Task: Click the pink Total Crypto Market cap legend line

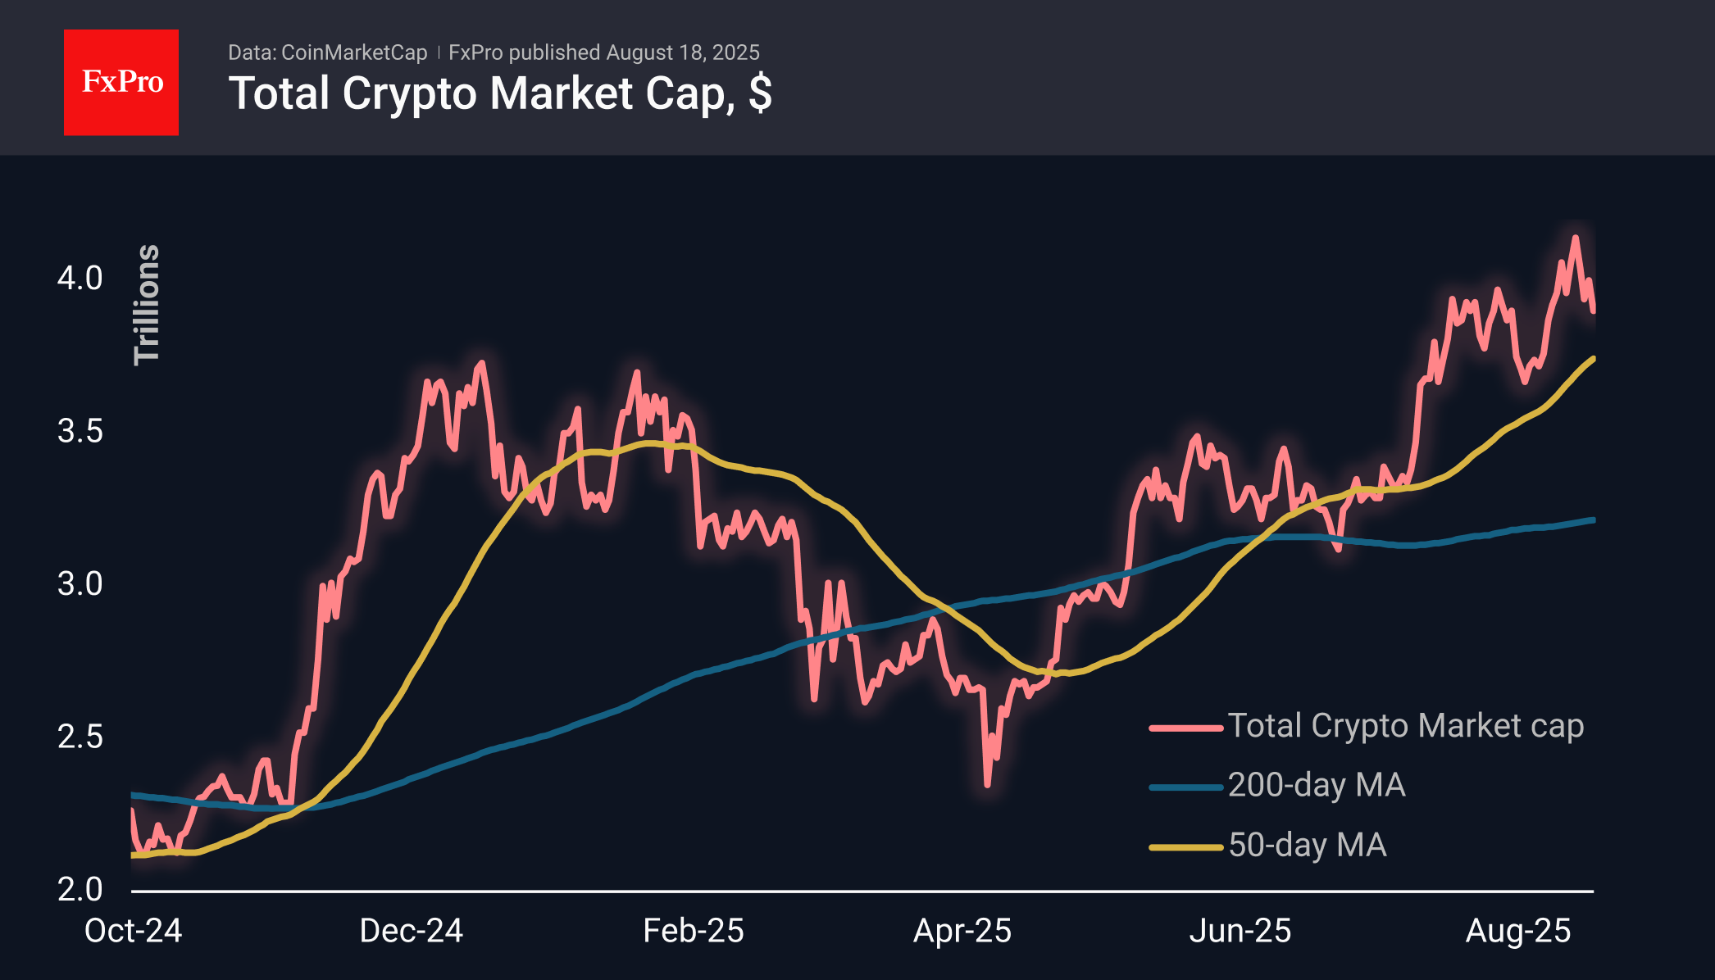Action: [x=1185, y=728]
